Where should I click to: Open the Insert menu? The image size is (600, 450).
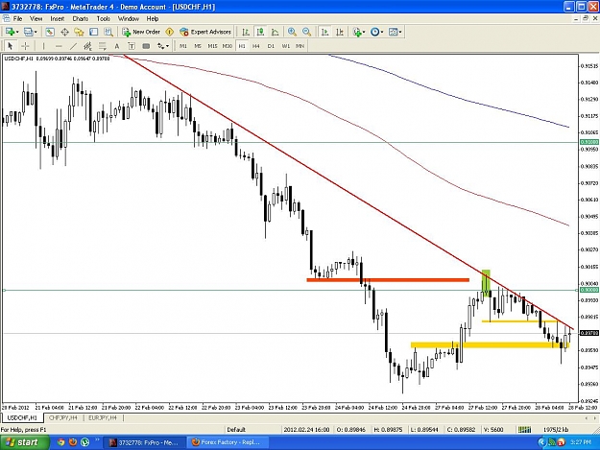tap(58, 19)
